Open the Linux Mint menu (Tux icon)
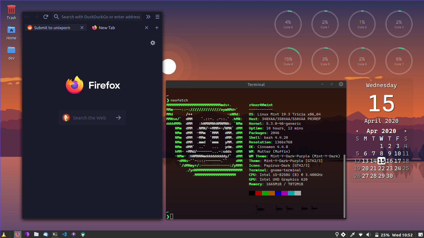Image resolution: width=424 pixels, height=238 pixels. tap(4, 234)
